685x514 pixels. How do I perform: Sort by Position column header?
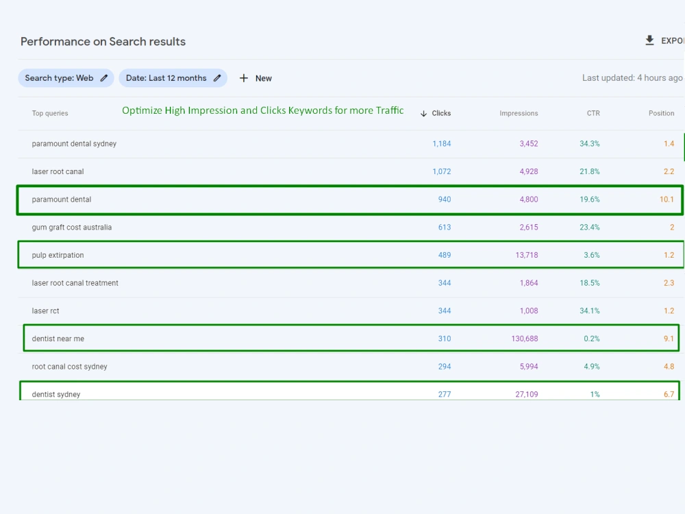click(661, 113)
